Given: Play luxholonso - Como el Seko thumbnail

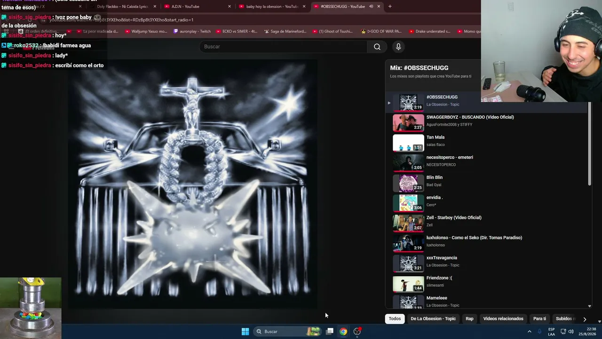Looking at the screenshot, I should tap(408, 243).
